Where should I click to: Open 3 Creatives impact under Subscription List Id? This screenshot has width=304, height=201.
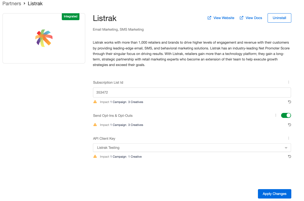tap(135, 102)
